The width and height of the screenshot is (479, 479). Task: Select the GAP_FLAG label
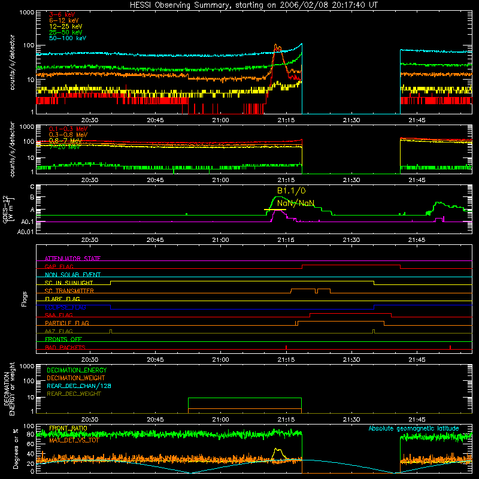click(x=59, y=266)
